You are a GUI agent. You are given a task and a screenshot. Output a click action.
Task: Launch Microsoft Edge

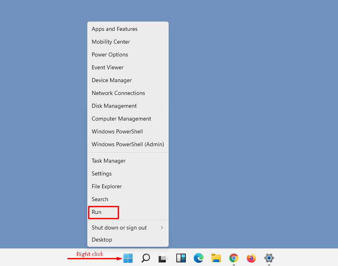[x=198, y=258]
